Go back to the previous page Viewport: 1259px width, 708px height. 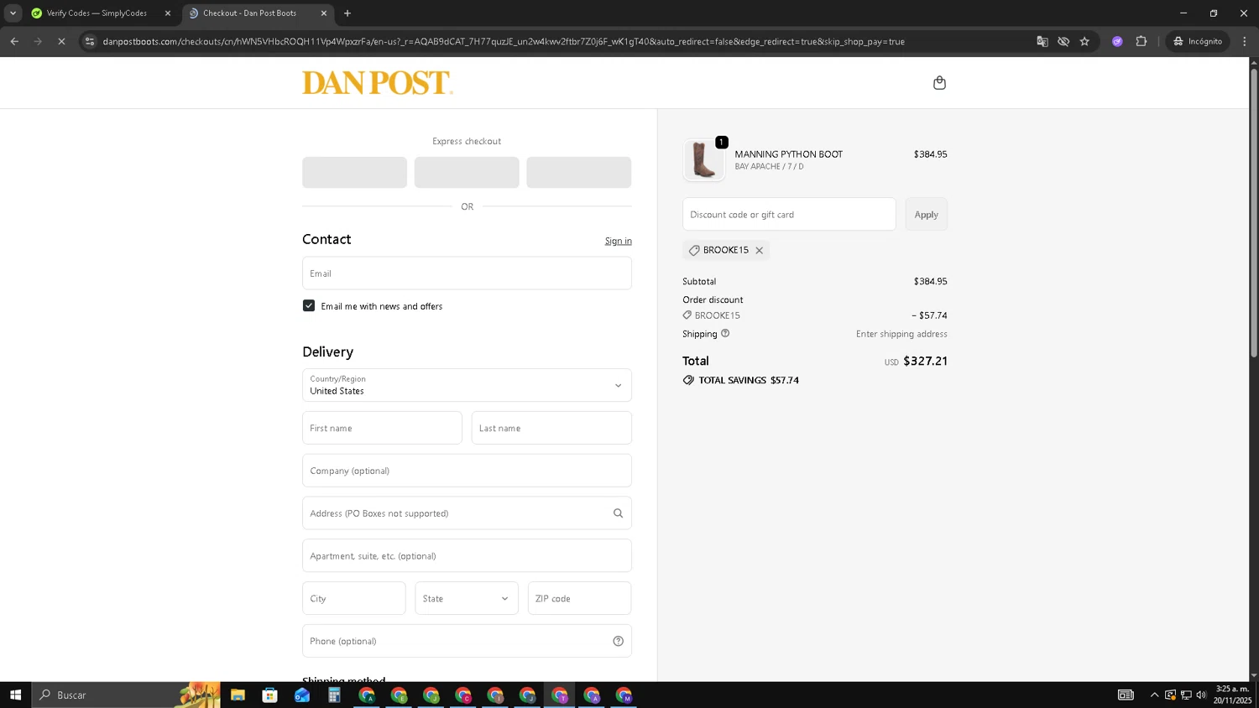point(14,41)
